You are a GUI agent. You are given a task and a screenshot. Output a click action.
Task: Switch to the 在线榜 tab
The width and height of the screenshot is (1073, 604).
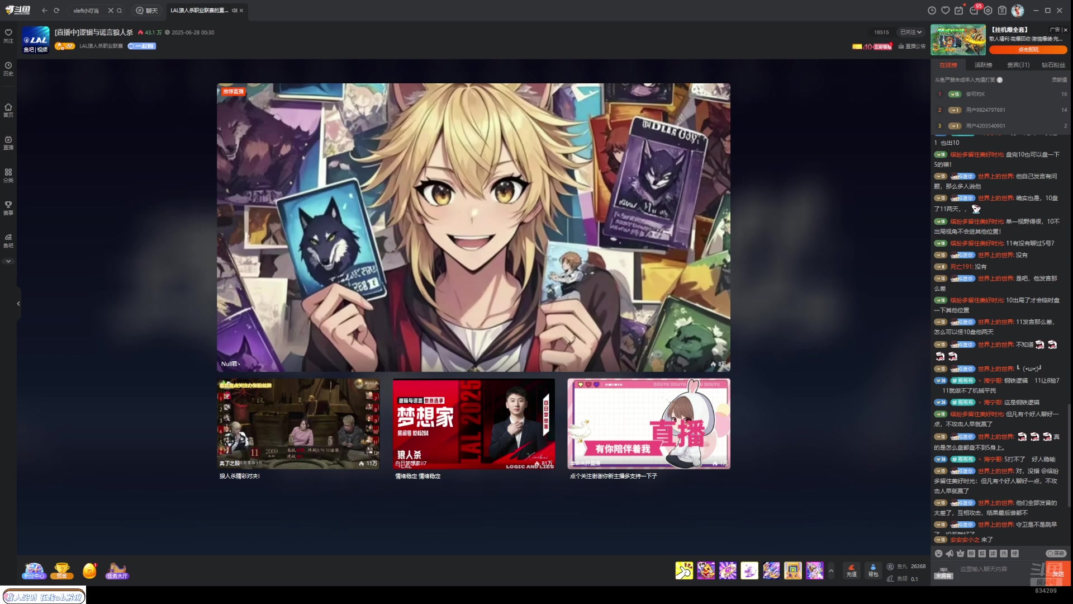948,65
